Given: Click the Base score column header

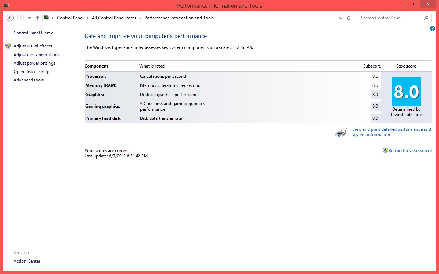Looking at the screenshot, I should 406,66.
